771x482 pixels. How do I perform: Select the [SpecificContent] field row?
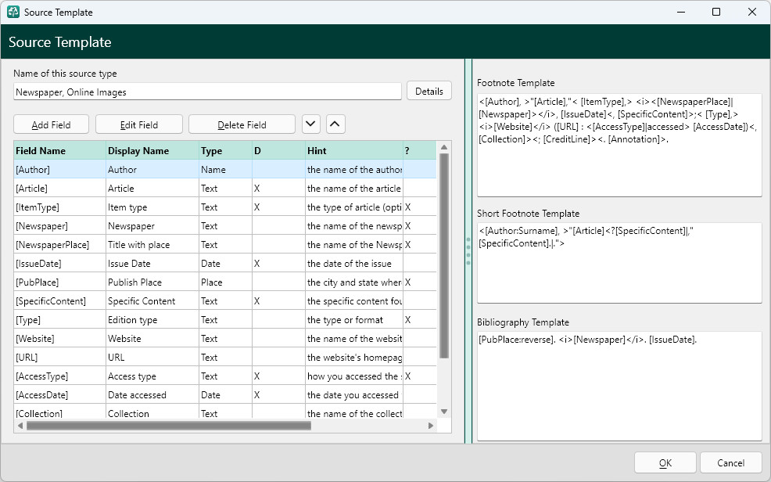225,301
